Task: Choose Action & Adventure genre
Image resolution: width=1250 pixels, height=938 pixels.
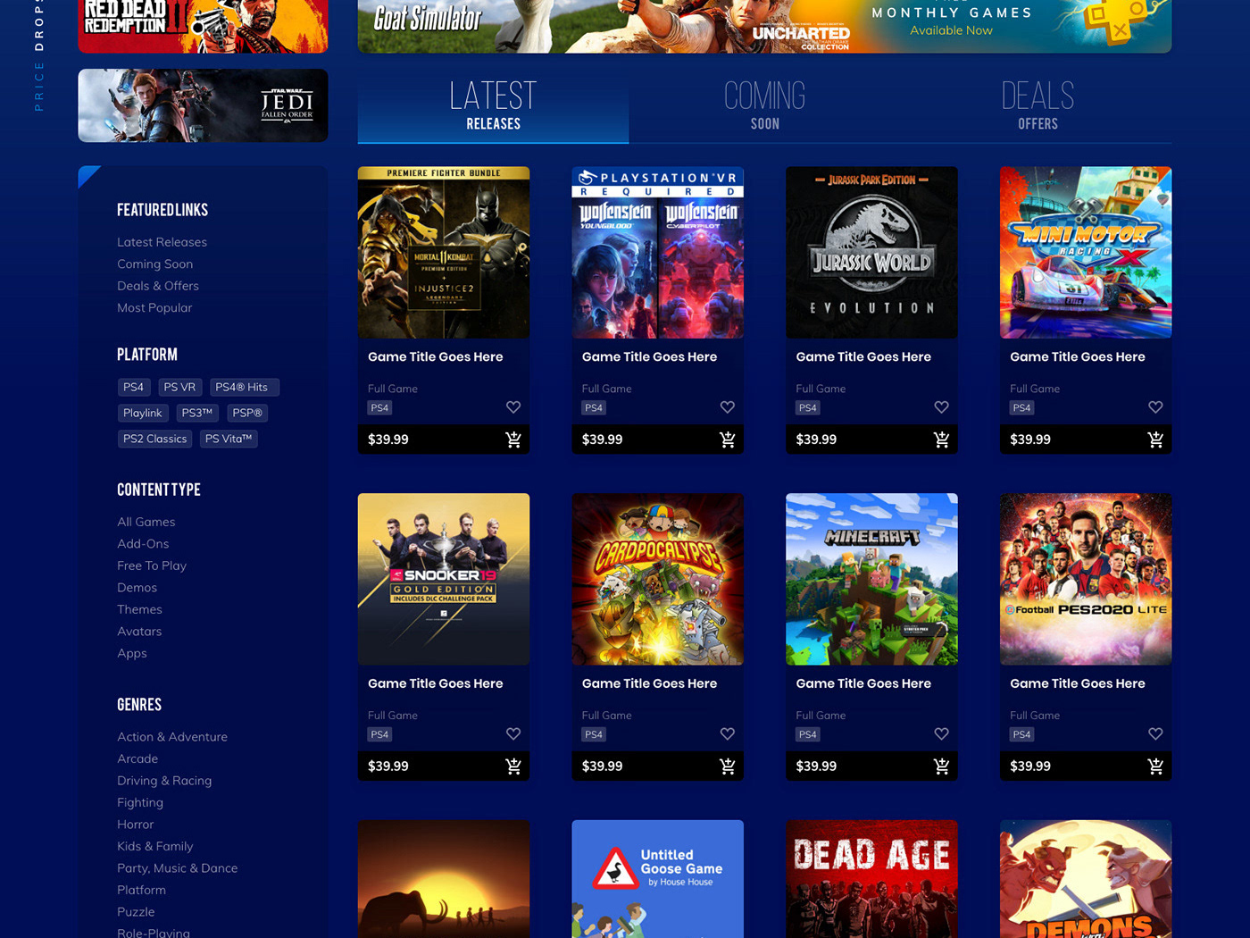Action: [x=172, y=737]
